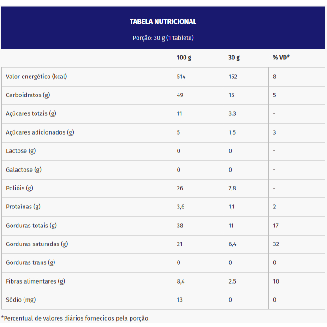Click the "Proteínas (g)" row label
327x327 pixels.
click(23, 207)
